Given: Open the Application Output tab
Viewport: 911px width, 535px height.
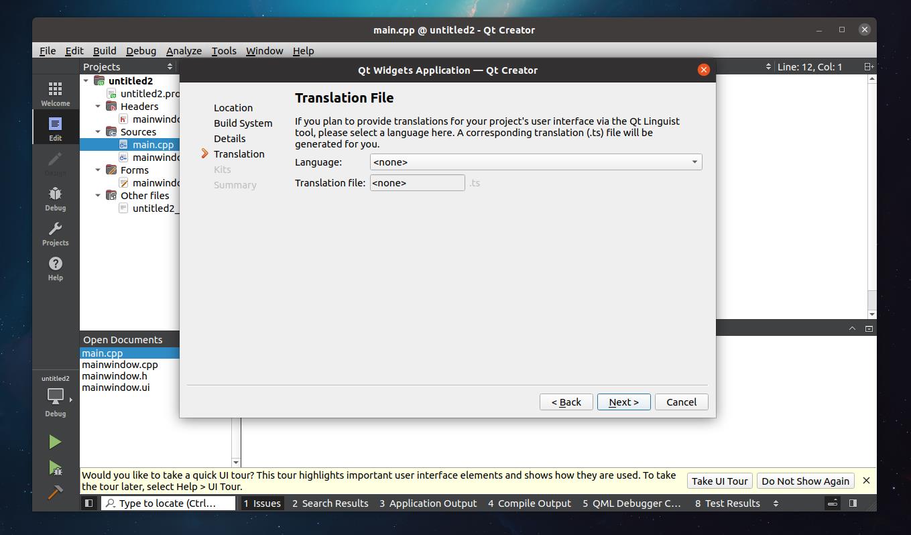Looking at the screenshot, I should [x=428, y=503].
